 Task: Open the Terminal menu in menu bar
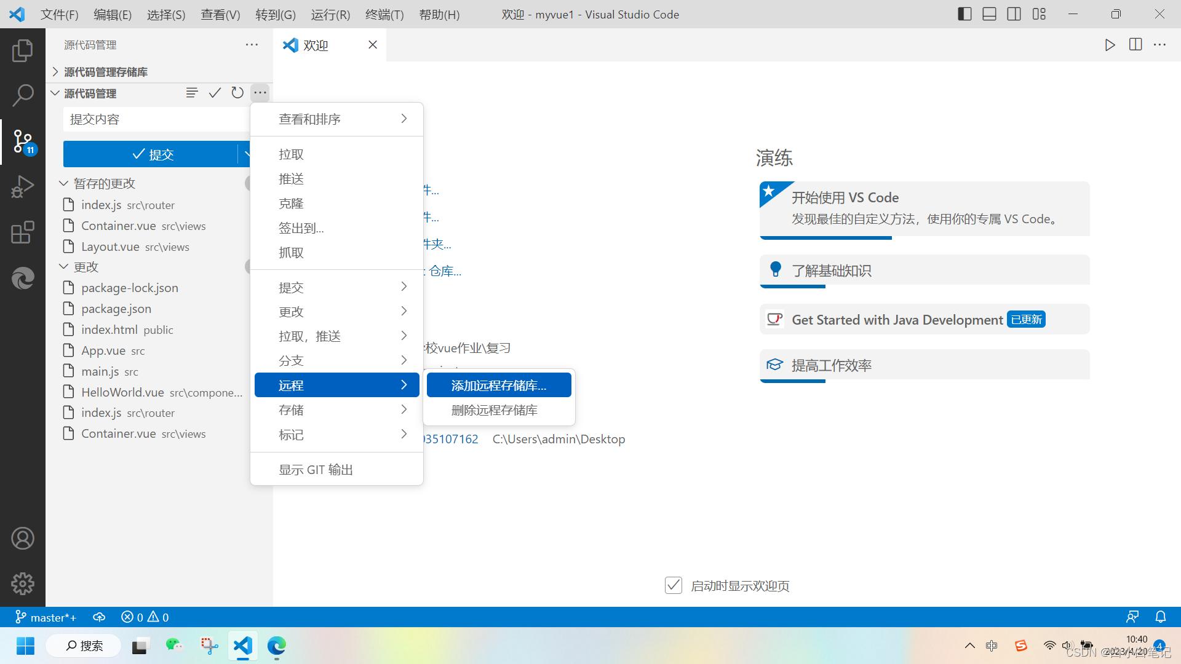[x=384, y=14]
